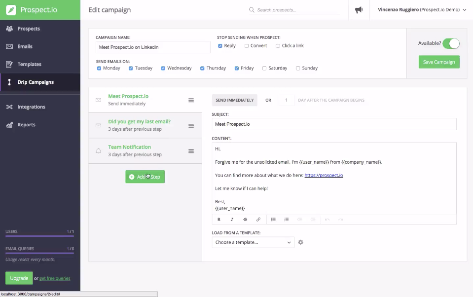Uncheck the Friday send day
This screenshot has height=297, width=473.
coord(237,68)
